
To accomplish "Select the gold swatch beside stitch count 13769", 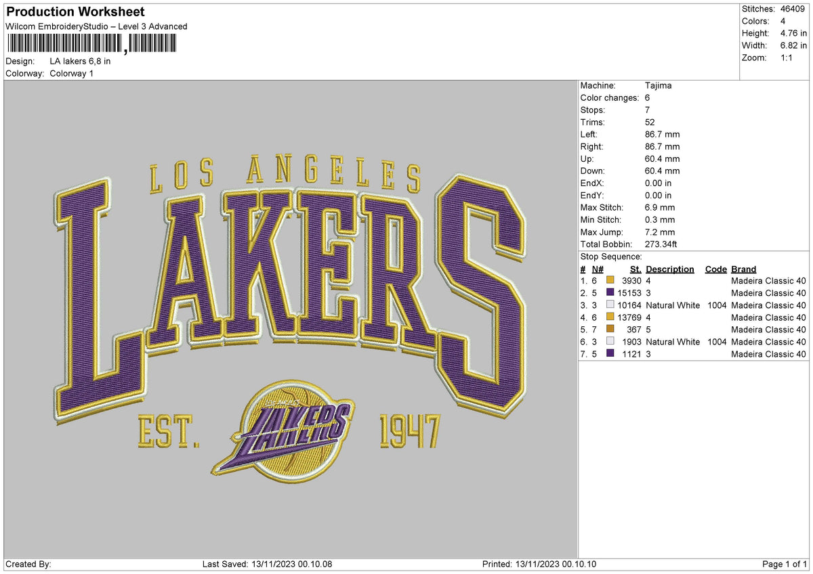I will (610, 317).
